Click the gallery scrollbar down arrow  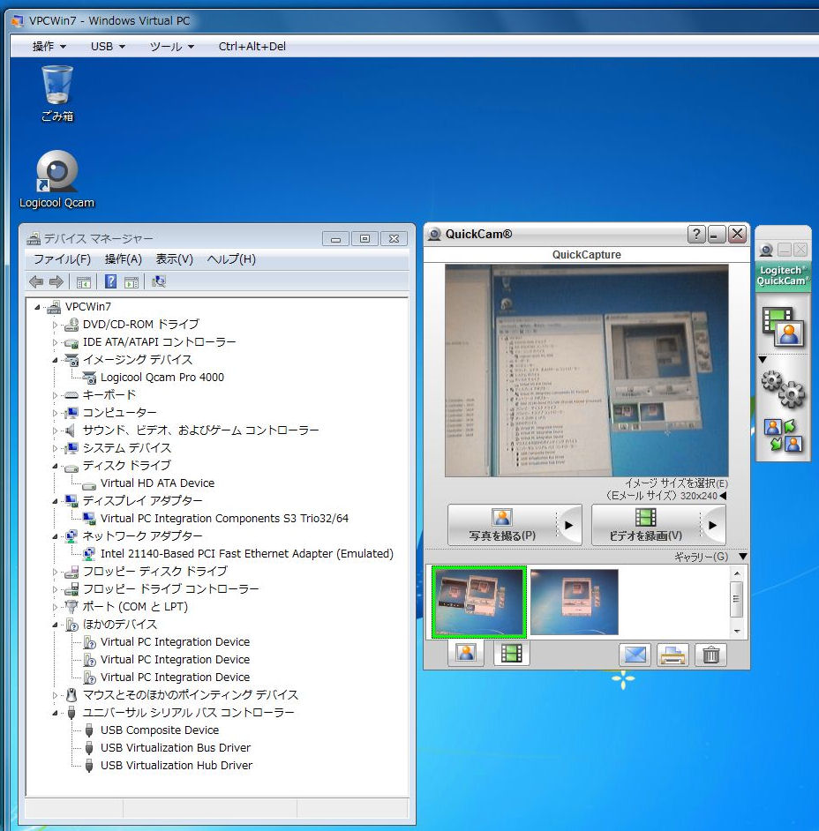click(x=736, y=631)
